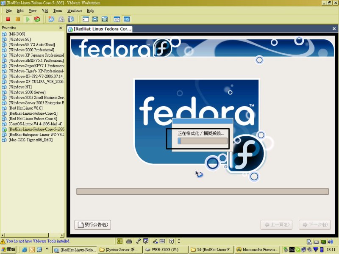Click the VMware network adapter status icon
339x254 pixels.
tap(323, 242)
